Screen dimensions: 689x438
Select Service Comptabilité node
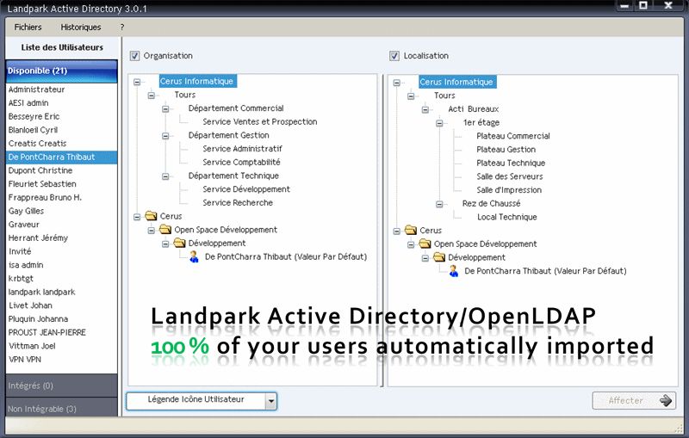click(241, 163)
